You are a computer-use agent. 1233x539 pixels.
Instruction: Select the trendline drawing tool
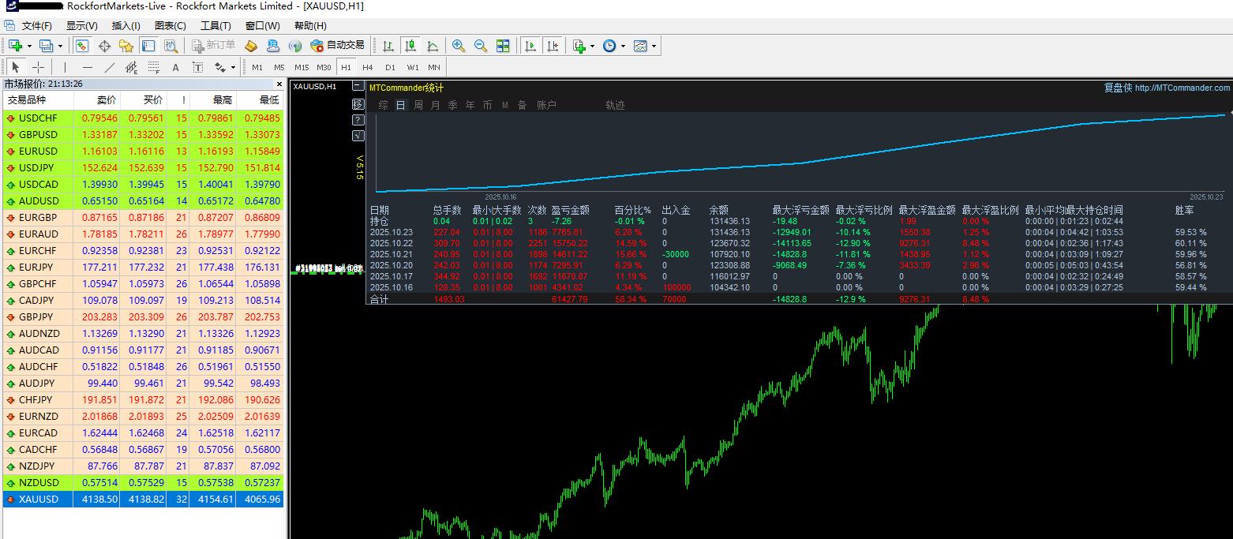110,67
